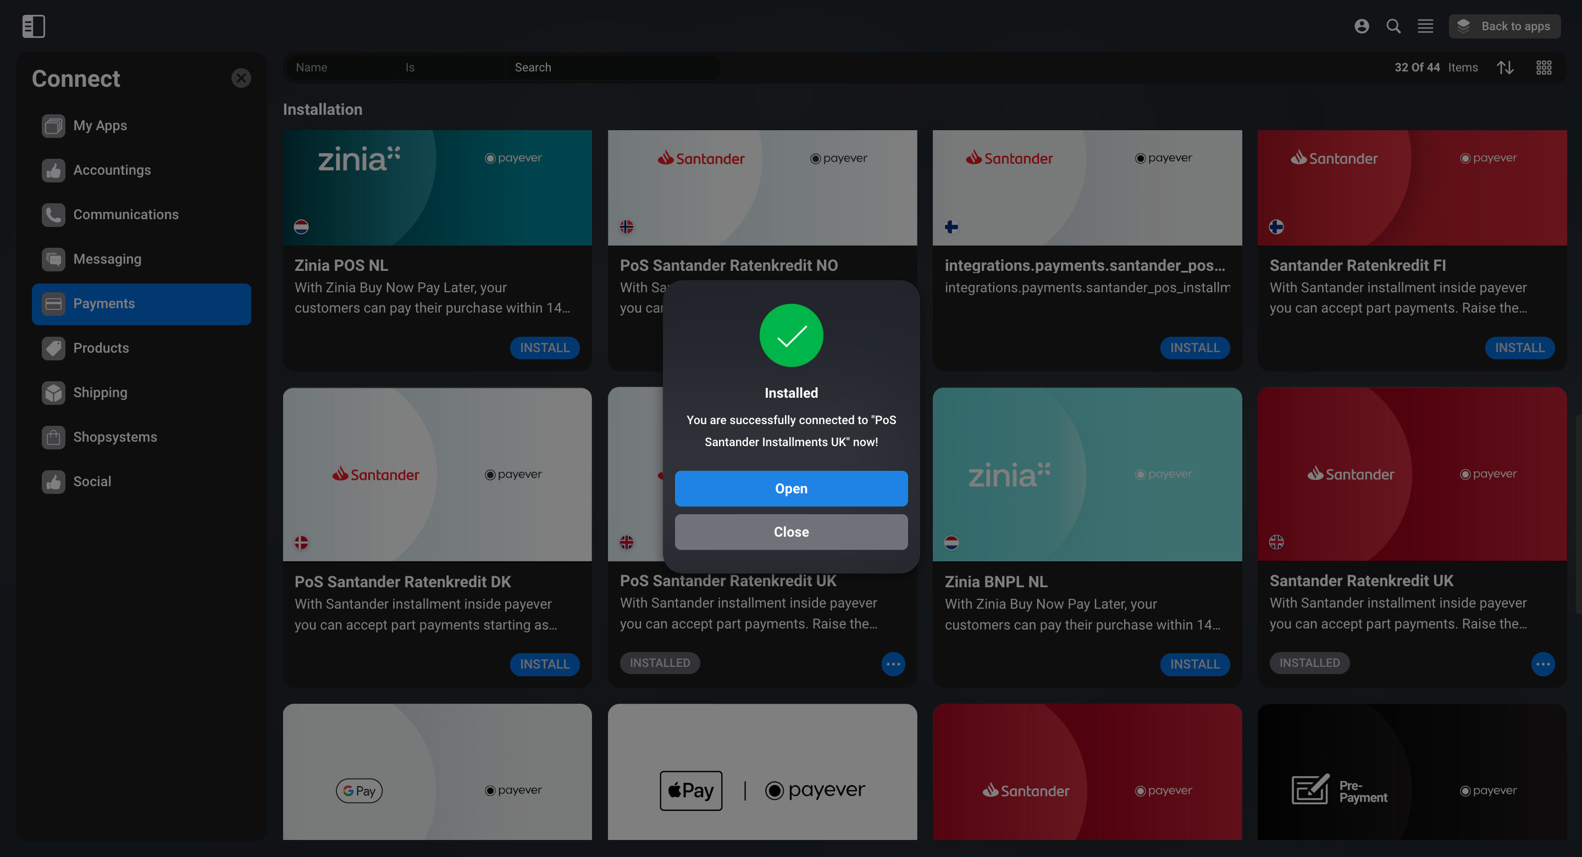Image resolution: width=1582 pixels, height=857 pixels.
Task: Click the Installation section heading
Action: click(x=323, y=109)
